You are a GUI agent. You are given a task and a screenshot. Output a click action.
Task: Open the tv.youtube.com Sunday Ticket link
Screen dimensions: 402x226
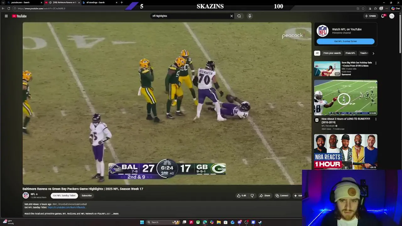point(67,207)
